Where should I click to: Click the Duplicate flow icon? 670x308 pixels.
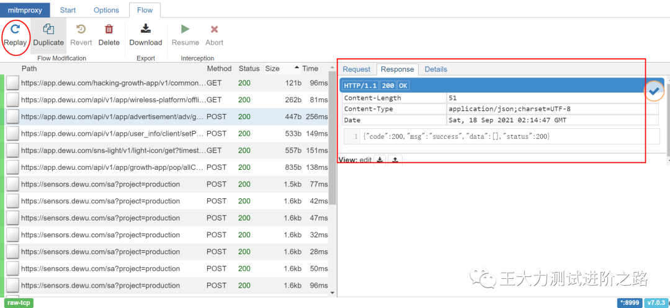49,29
